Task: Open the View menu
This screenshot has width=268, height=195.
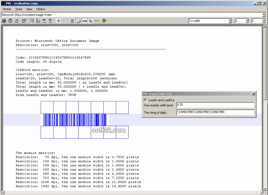Action: point(29,9)
